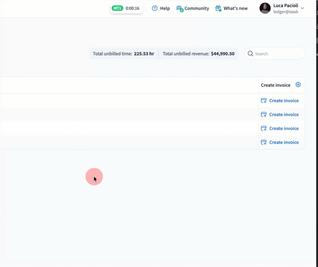Image resolution: width=318 pixels, height=267 pixels.
Task: Click the green MT1 timer badge
Action: 117,8
